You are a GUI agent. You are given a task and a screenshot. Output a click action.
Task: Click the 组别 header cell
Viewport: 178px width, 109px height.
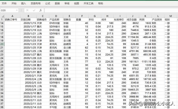170,20
